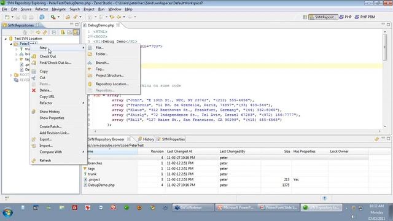The width and height of the screenshot is (393, 221).
Task: Open the Search icon dropdown arrow
Action: point(58,17)
